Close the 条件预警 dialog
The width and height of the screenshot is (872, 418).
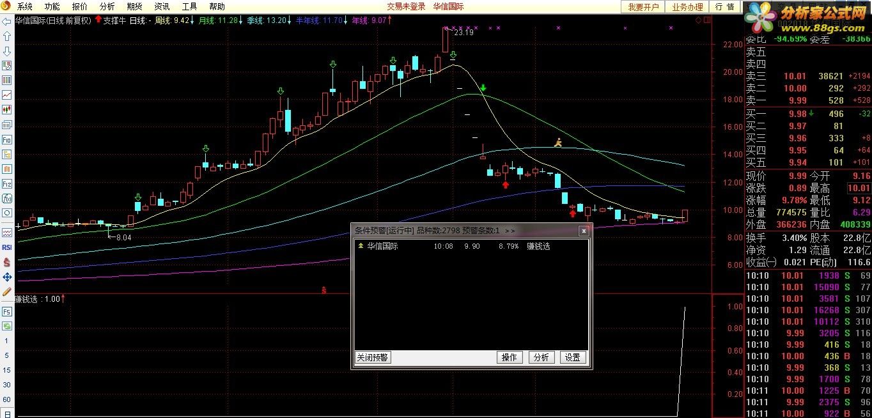coord(583,231)
